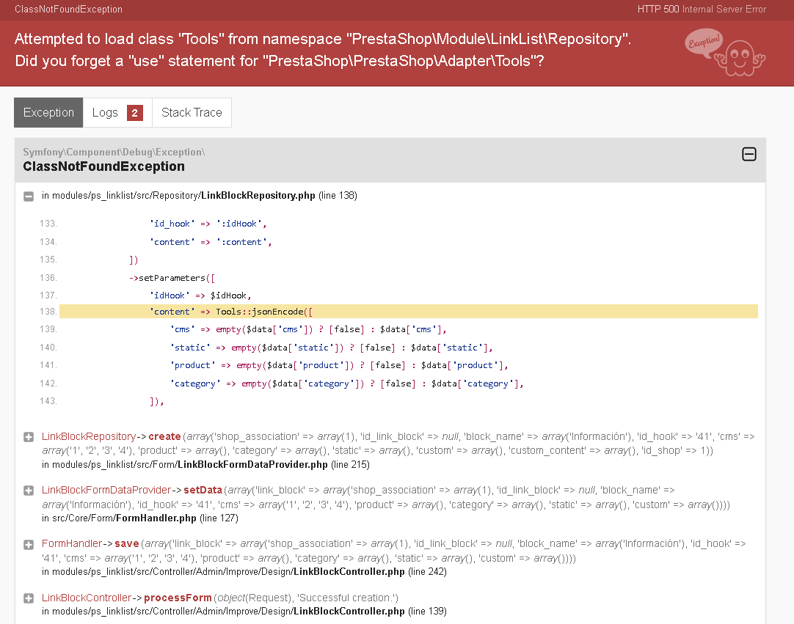Click code line 139 cms entry
This screenshot has height=624, width=794.
308,329
